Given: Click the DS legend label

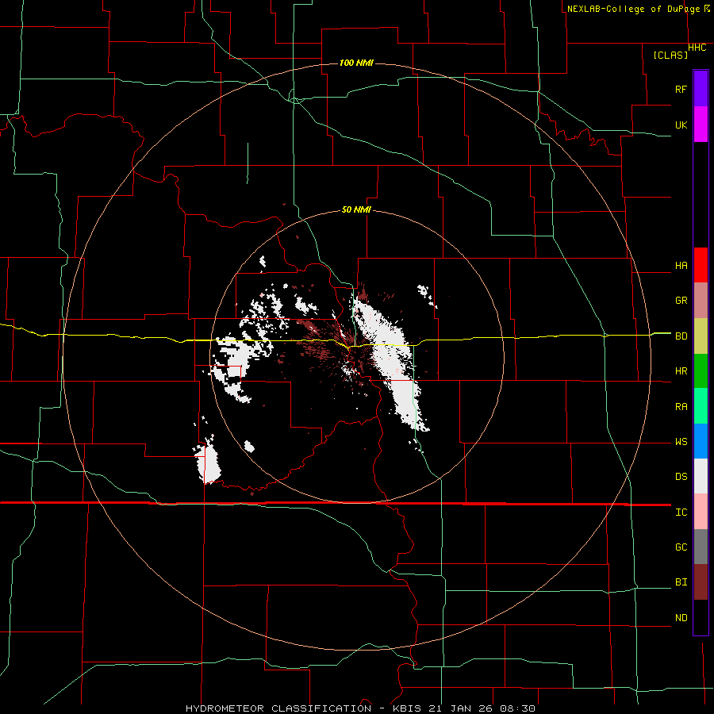Looking at the screenshot, I should pyautogui.click(x=681, y=477).
